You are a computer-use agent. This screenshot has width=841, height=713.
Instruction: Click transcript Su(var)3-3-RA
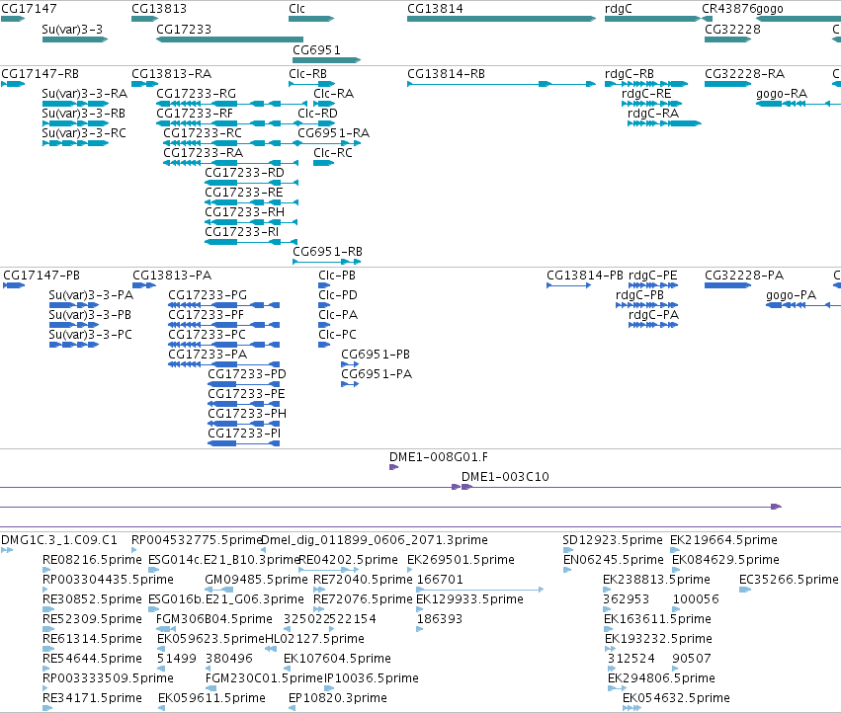76,104
